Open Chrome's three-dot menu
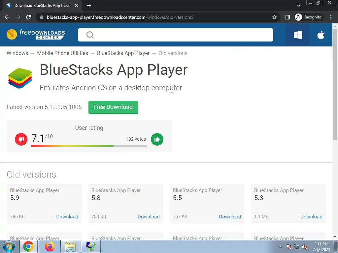The image size is (338, 253). point(331,17)
